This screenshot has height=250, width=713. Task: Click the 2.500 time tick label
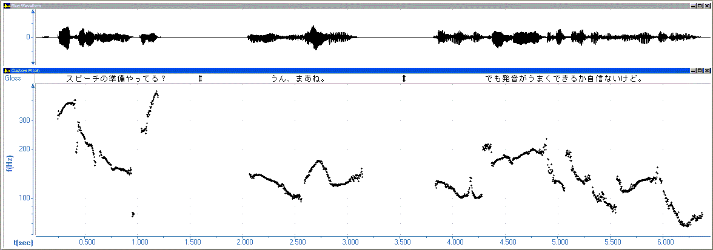coord(296,242)
